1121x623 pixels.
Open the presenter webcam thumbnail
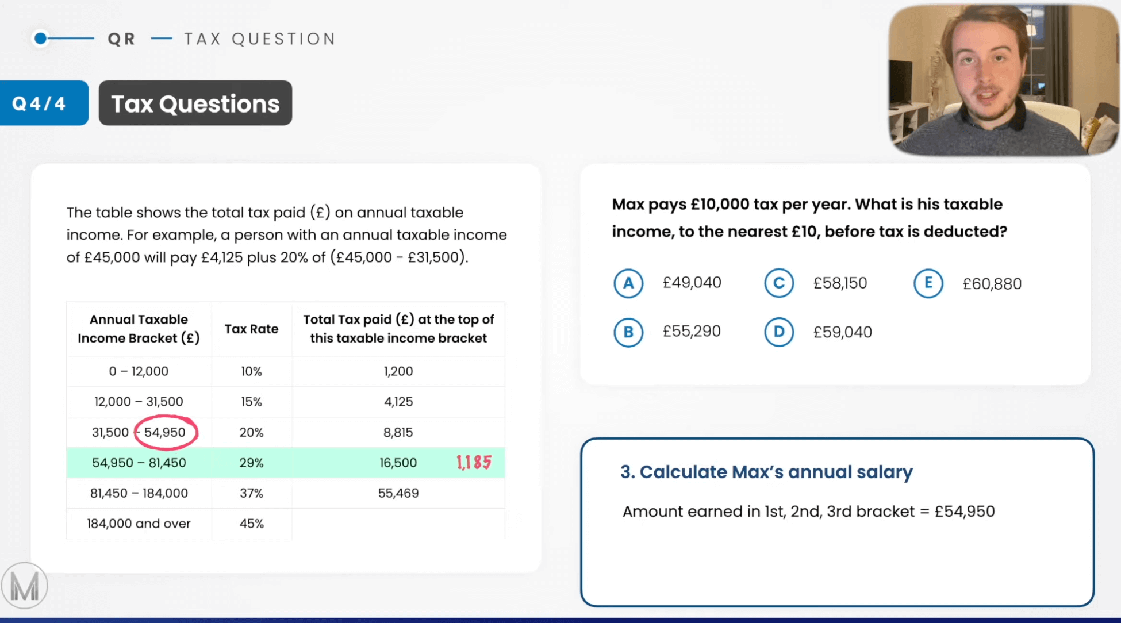(1003, 79)
